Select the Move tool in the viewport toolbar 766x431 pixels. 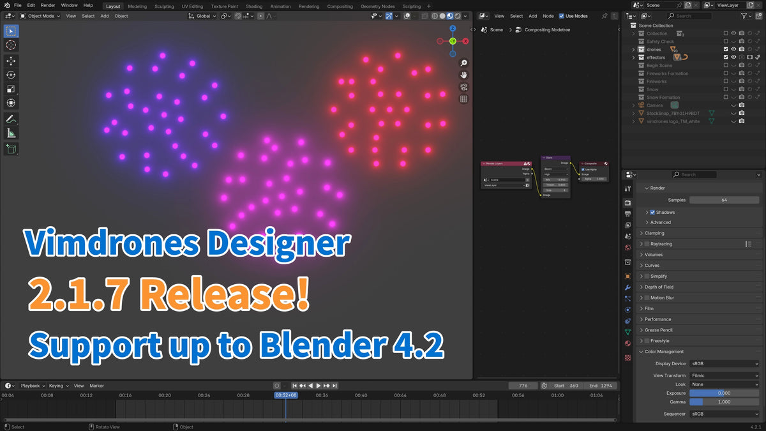[10, 60]
